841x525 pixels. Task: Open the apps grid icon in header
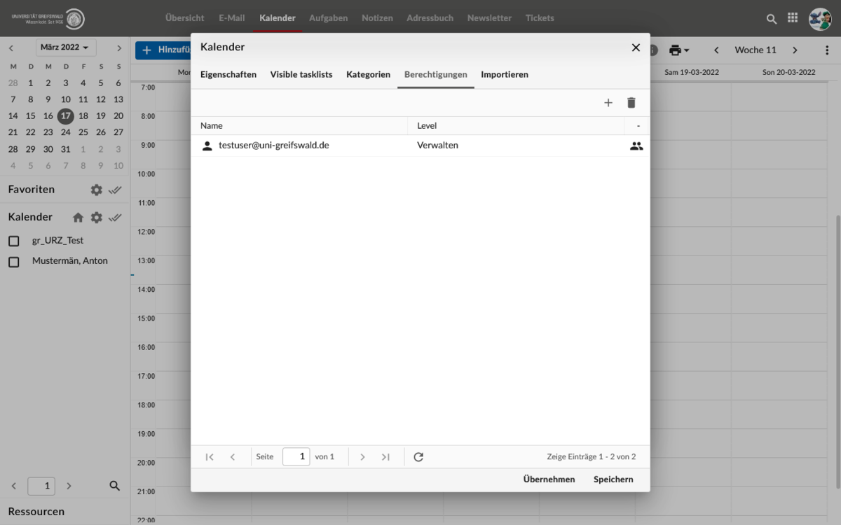[x=793, y=18]
